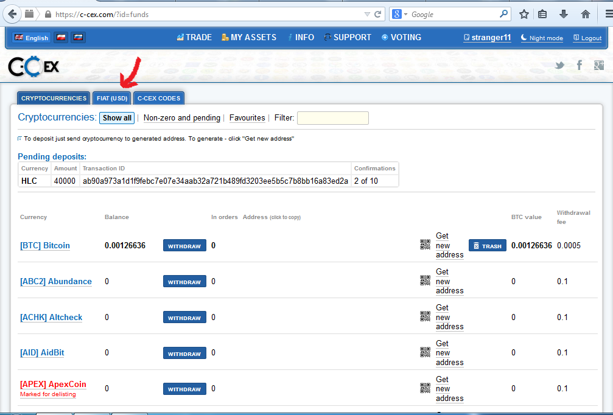
Task: Click WITHDRAW for ApexCoin
Action: coord(184,389)
